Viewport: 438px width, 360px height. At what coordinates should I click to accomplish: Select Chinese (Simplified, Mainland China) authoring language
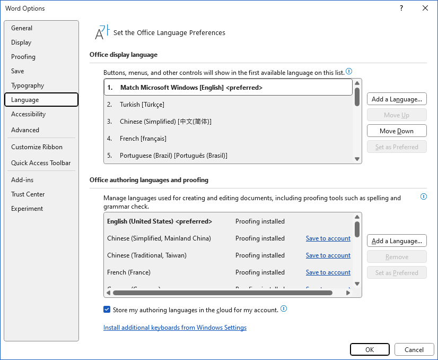coord(228,238)
